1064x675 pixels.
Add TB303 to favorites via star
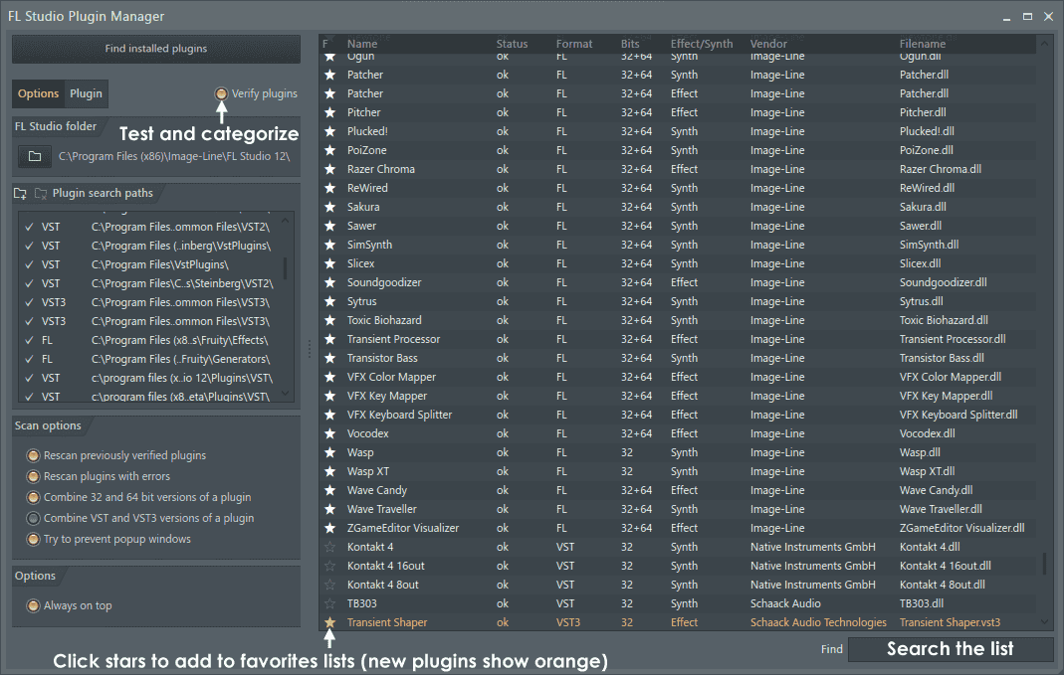[x=329, y=603]
